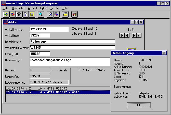Close the Details Abgang dialog
The image size is (171, 115).
[164, 53]
